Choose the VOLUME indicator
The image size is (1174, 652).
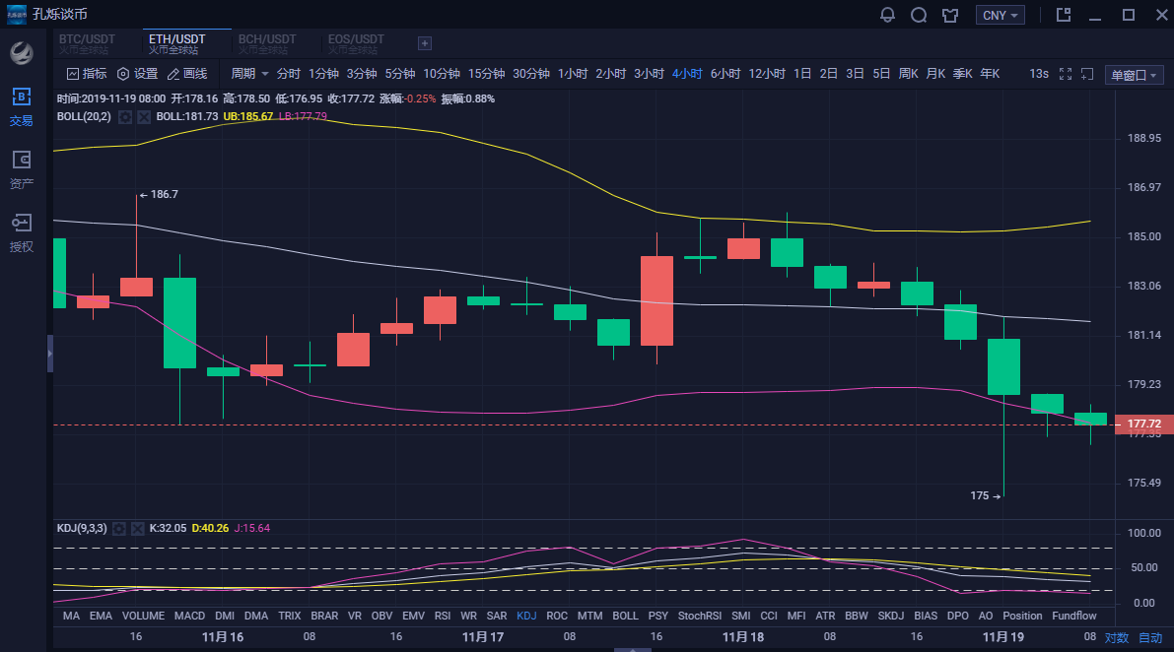(x=143, y=617)
